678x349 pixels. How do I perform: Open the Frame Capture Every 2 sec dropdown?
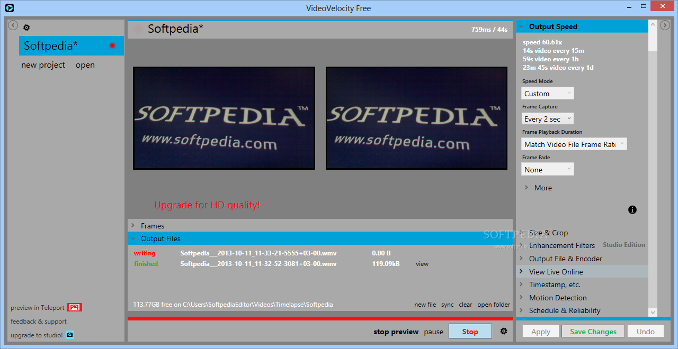(x=548, y=119)
